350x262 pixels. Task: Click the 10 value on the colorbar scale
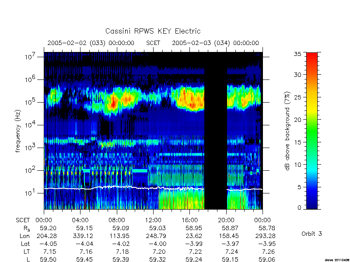pyautogui.click(x=298, y=165)
